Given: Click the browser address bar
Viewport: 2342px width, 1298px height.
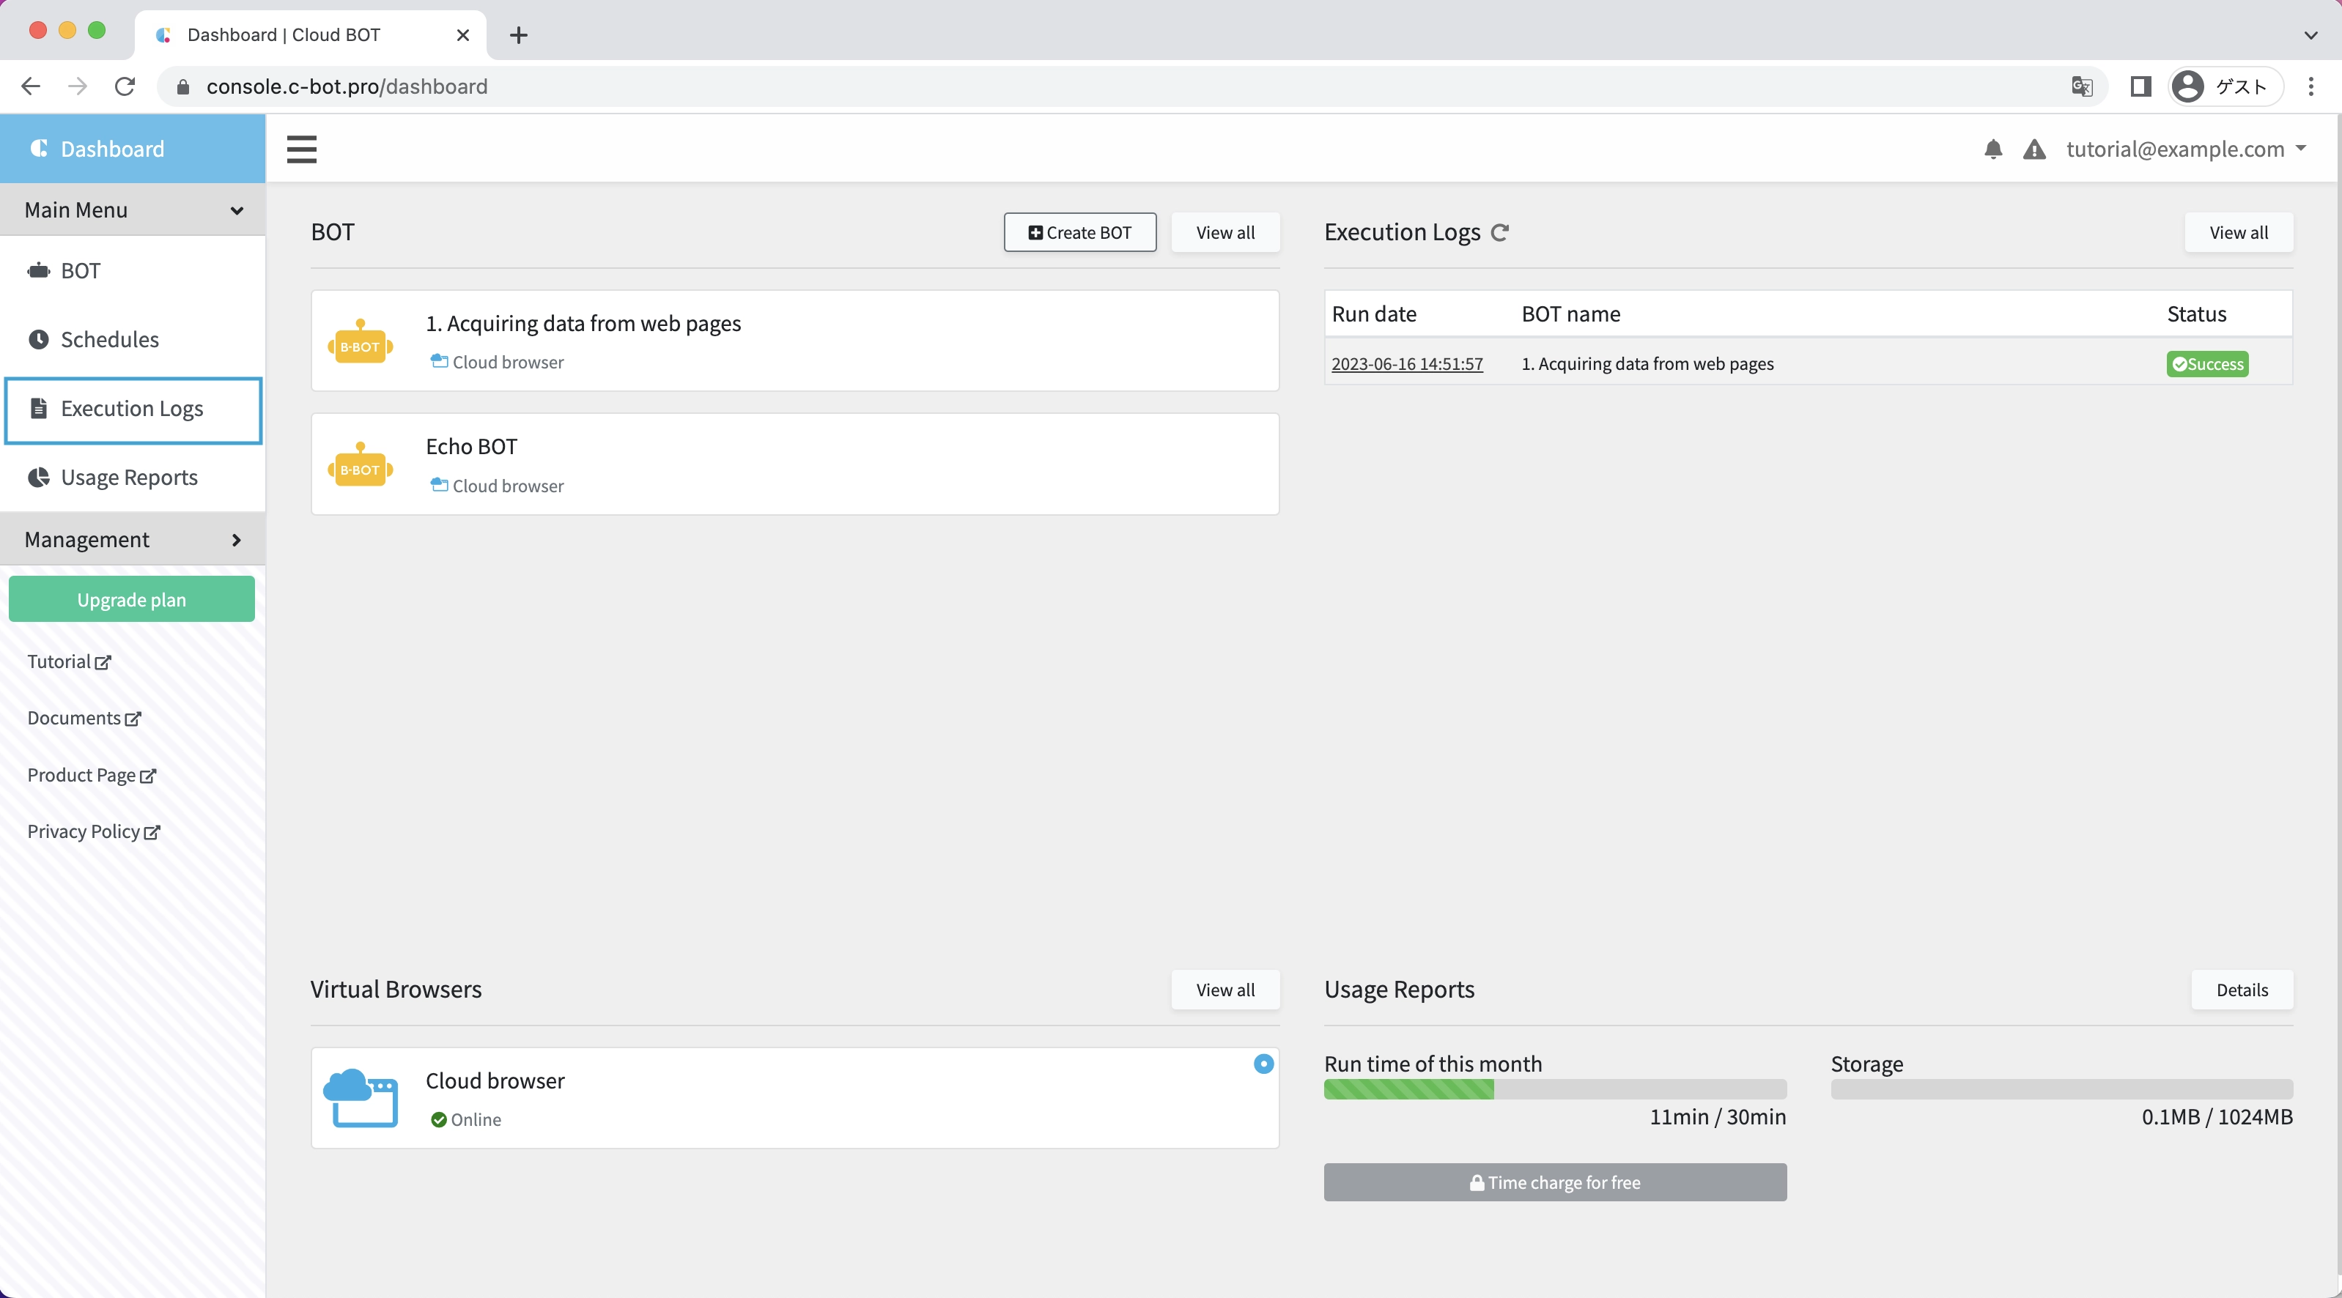Looking at the screenshot, I should (1091, 86).
